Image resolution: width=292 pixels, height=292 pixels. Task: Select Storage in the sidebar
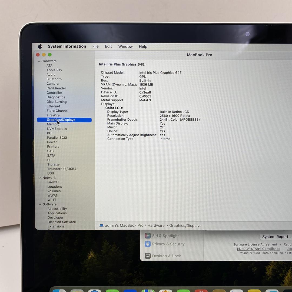pyautogui.click(x=54, y=164)
